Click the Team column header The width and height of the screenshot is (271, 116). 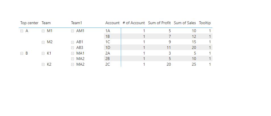pyautogui.click(x=46, y=23)
